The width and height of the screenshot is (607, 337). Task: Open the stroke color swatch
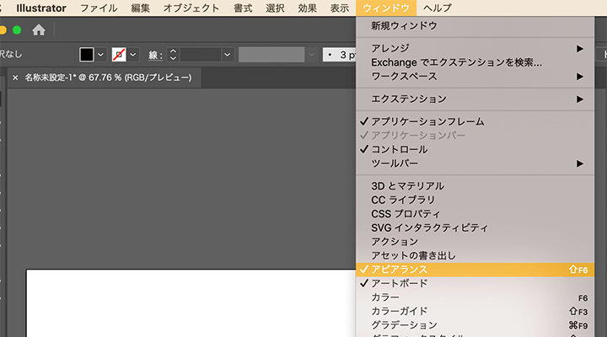119,55
